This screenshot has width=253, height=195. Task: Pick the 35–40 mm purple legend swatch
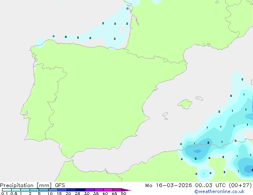[99, 190]
